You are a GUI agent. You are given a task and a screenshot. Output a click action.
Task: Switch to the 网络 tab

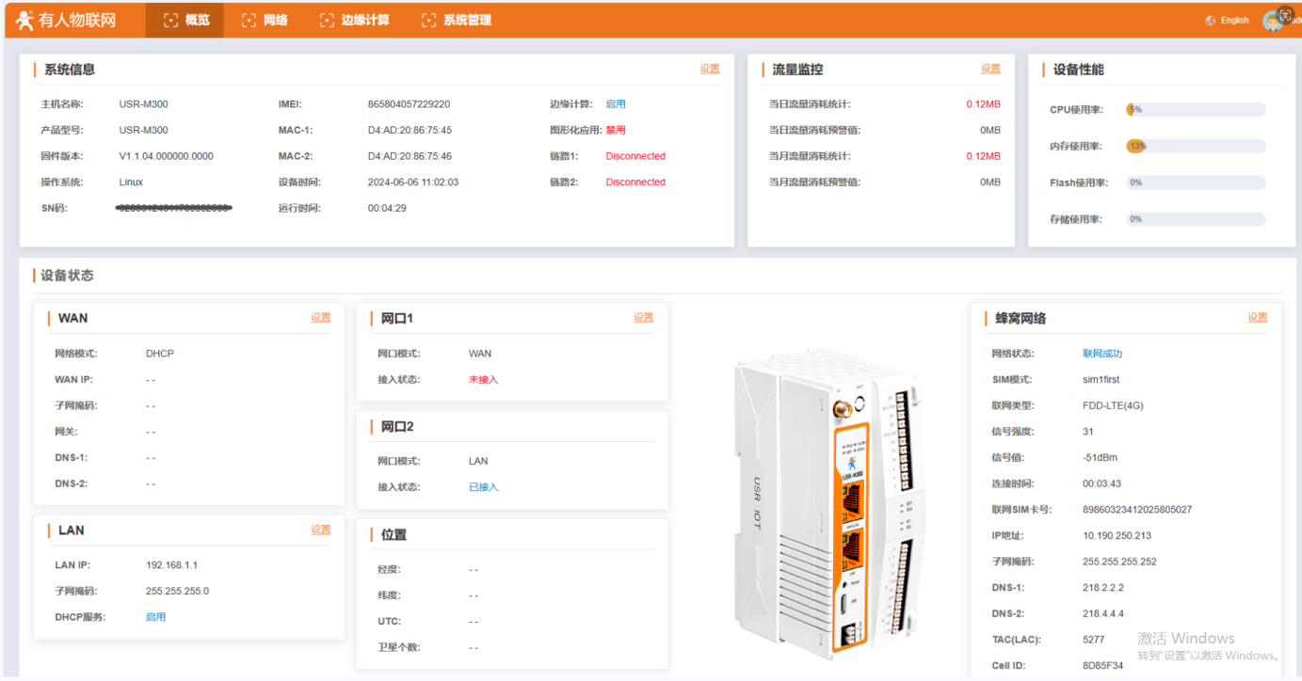click(265, 20)
